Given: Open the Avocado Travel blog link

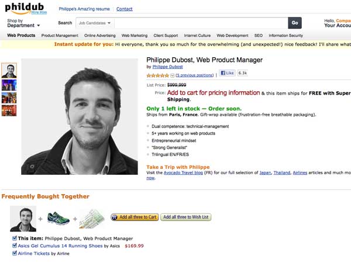Looking at the screenshot, I should pyautogui.click(x=182, y=173).
